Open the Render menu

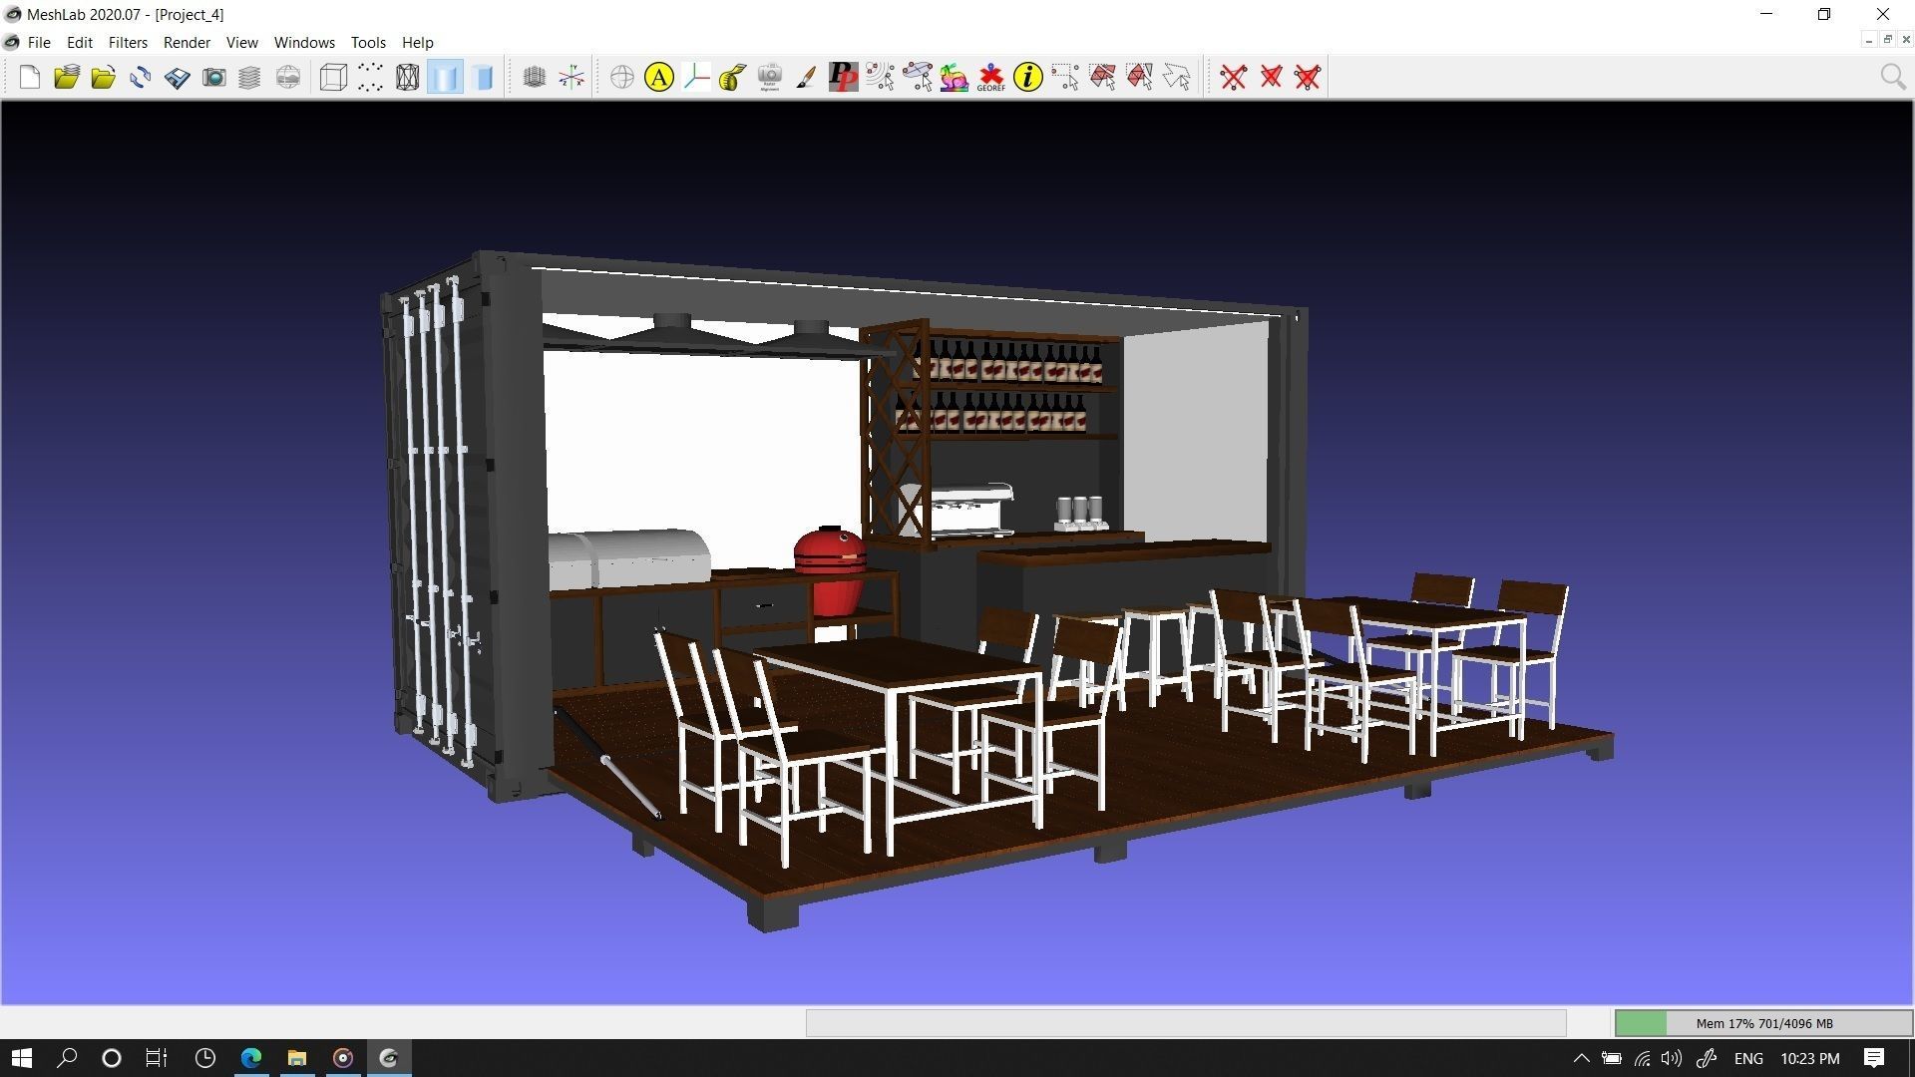pyautogui.click(x=187, y=43)
